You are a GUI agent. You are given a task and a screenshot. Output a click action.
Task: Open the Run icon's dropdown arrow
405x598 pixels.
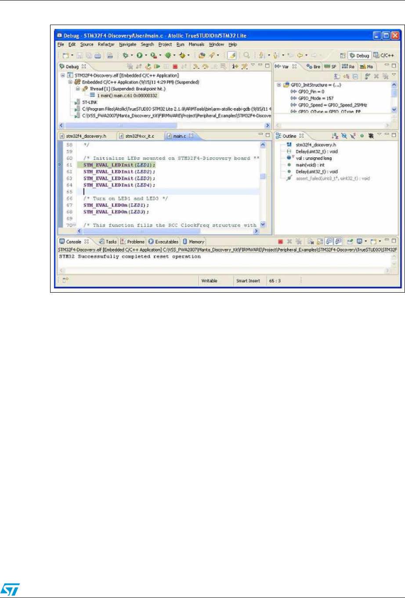(x=146, y=55)
